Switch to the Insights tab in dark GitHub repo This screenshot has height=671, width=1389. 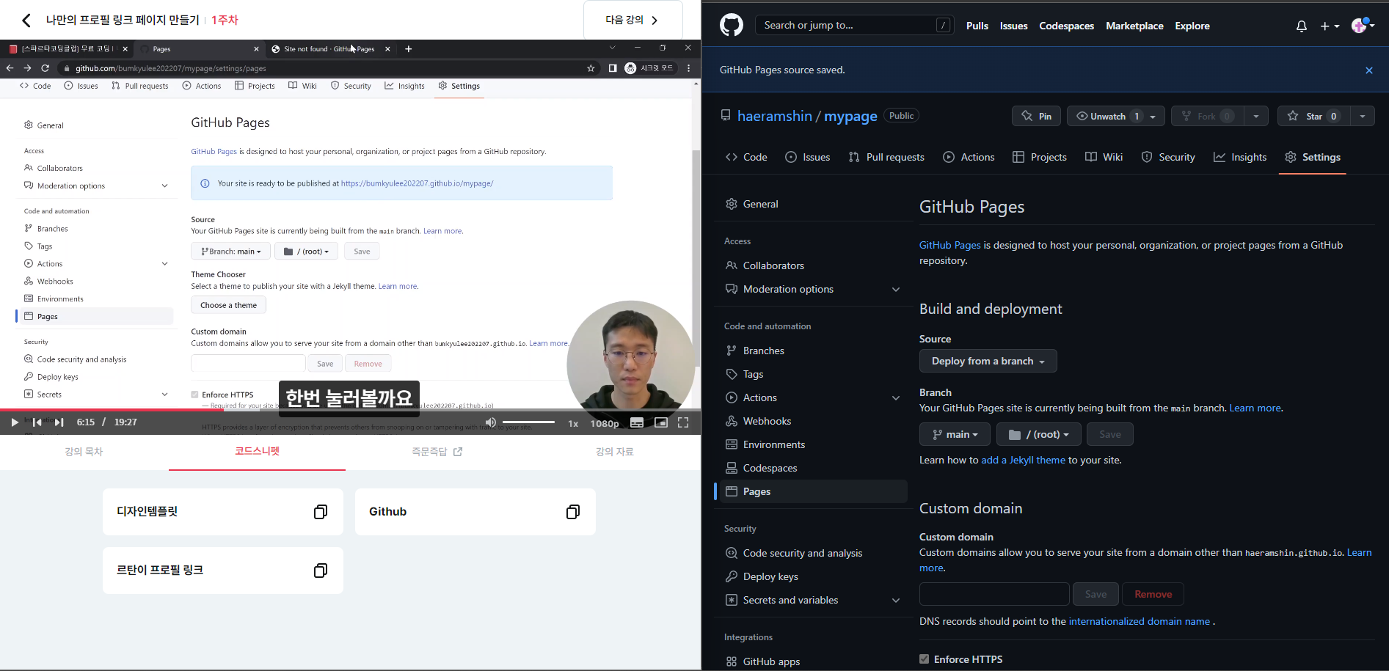(1240, 157)
